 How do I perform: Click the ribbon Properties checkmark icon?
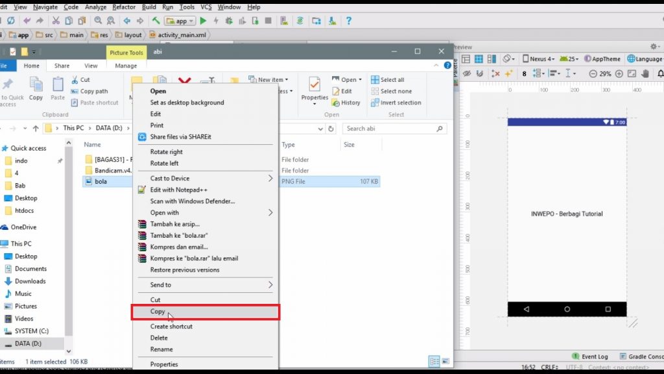[314, 85]
